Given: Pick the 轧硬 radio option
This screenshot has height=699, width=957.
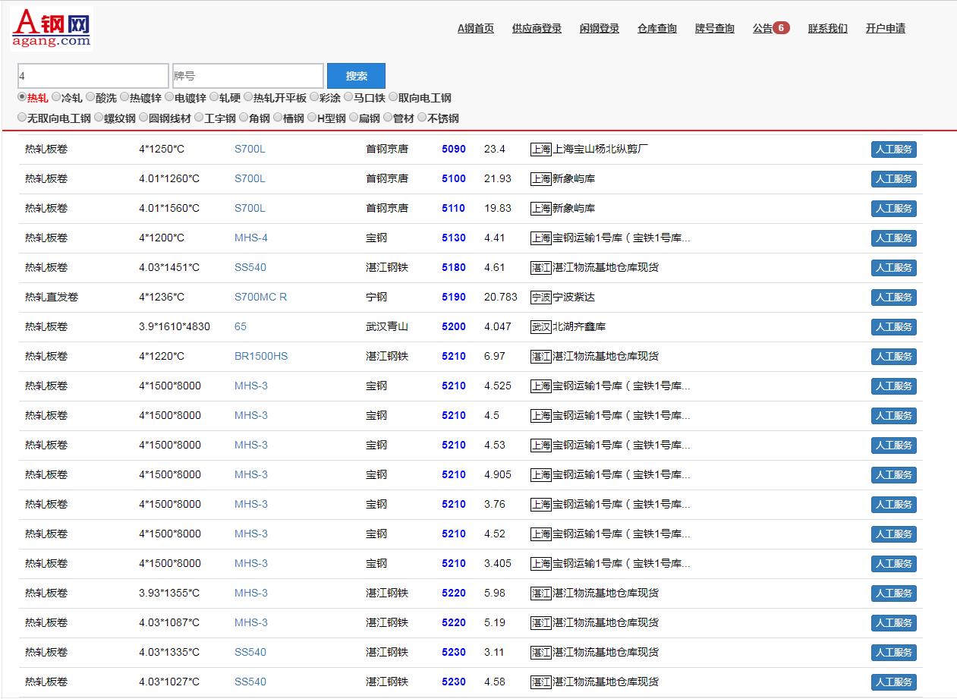Looking at the screenshot, I should (x=214, y=97).
